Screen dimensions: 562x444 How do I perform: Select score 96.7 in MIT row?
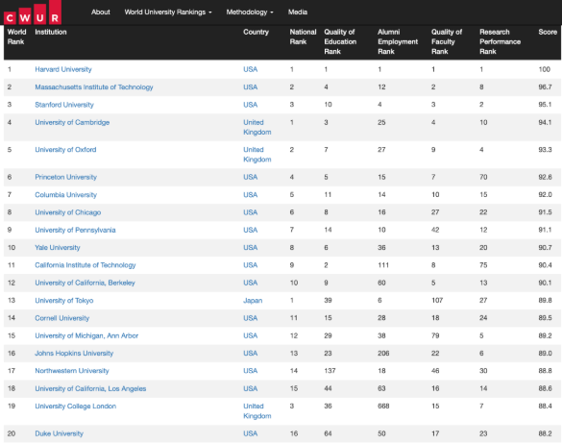tap(545, 87)
